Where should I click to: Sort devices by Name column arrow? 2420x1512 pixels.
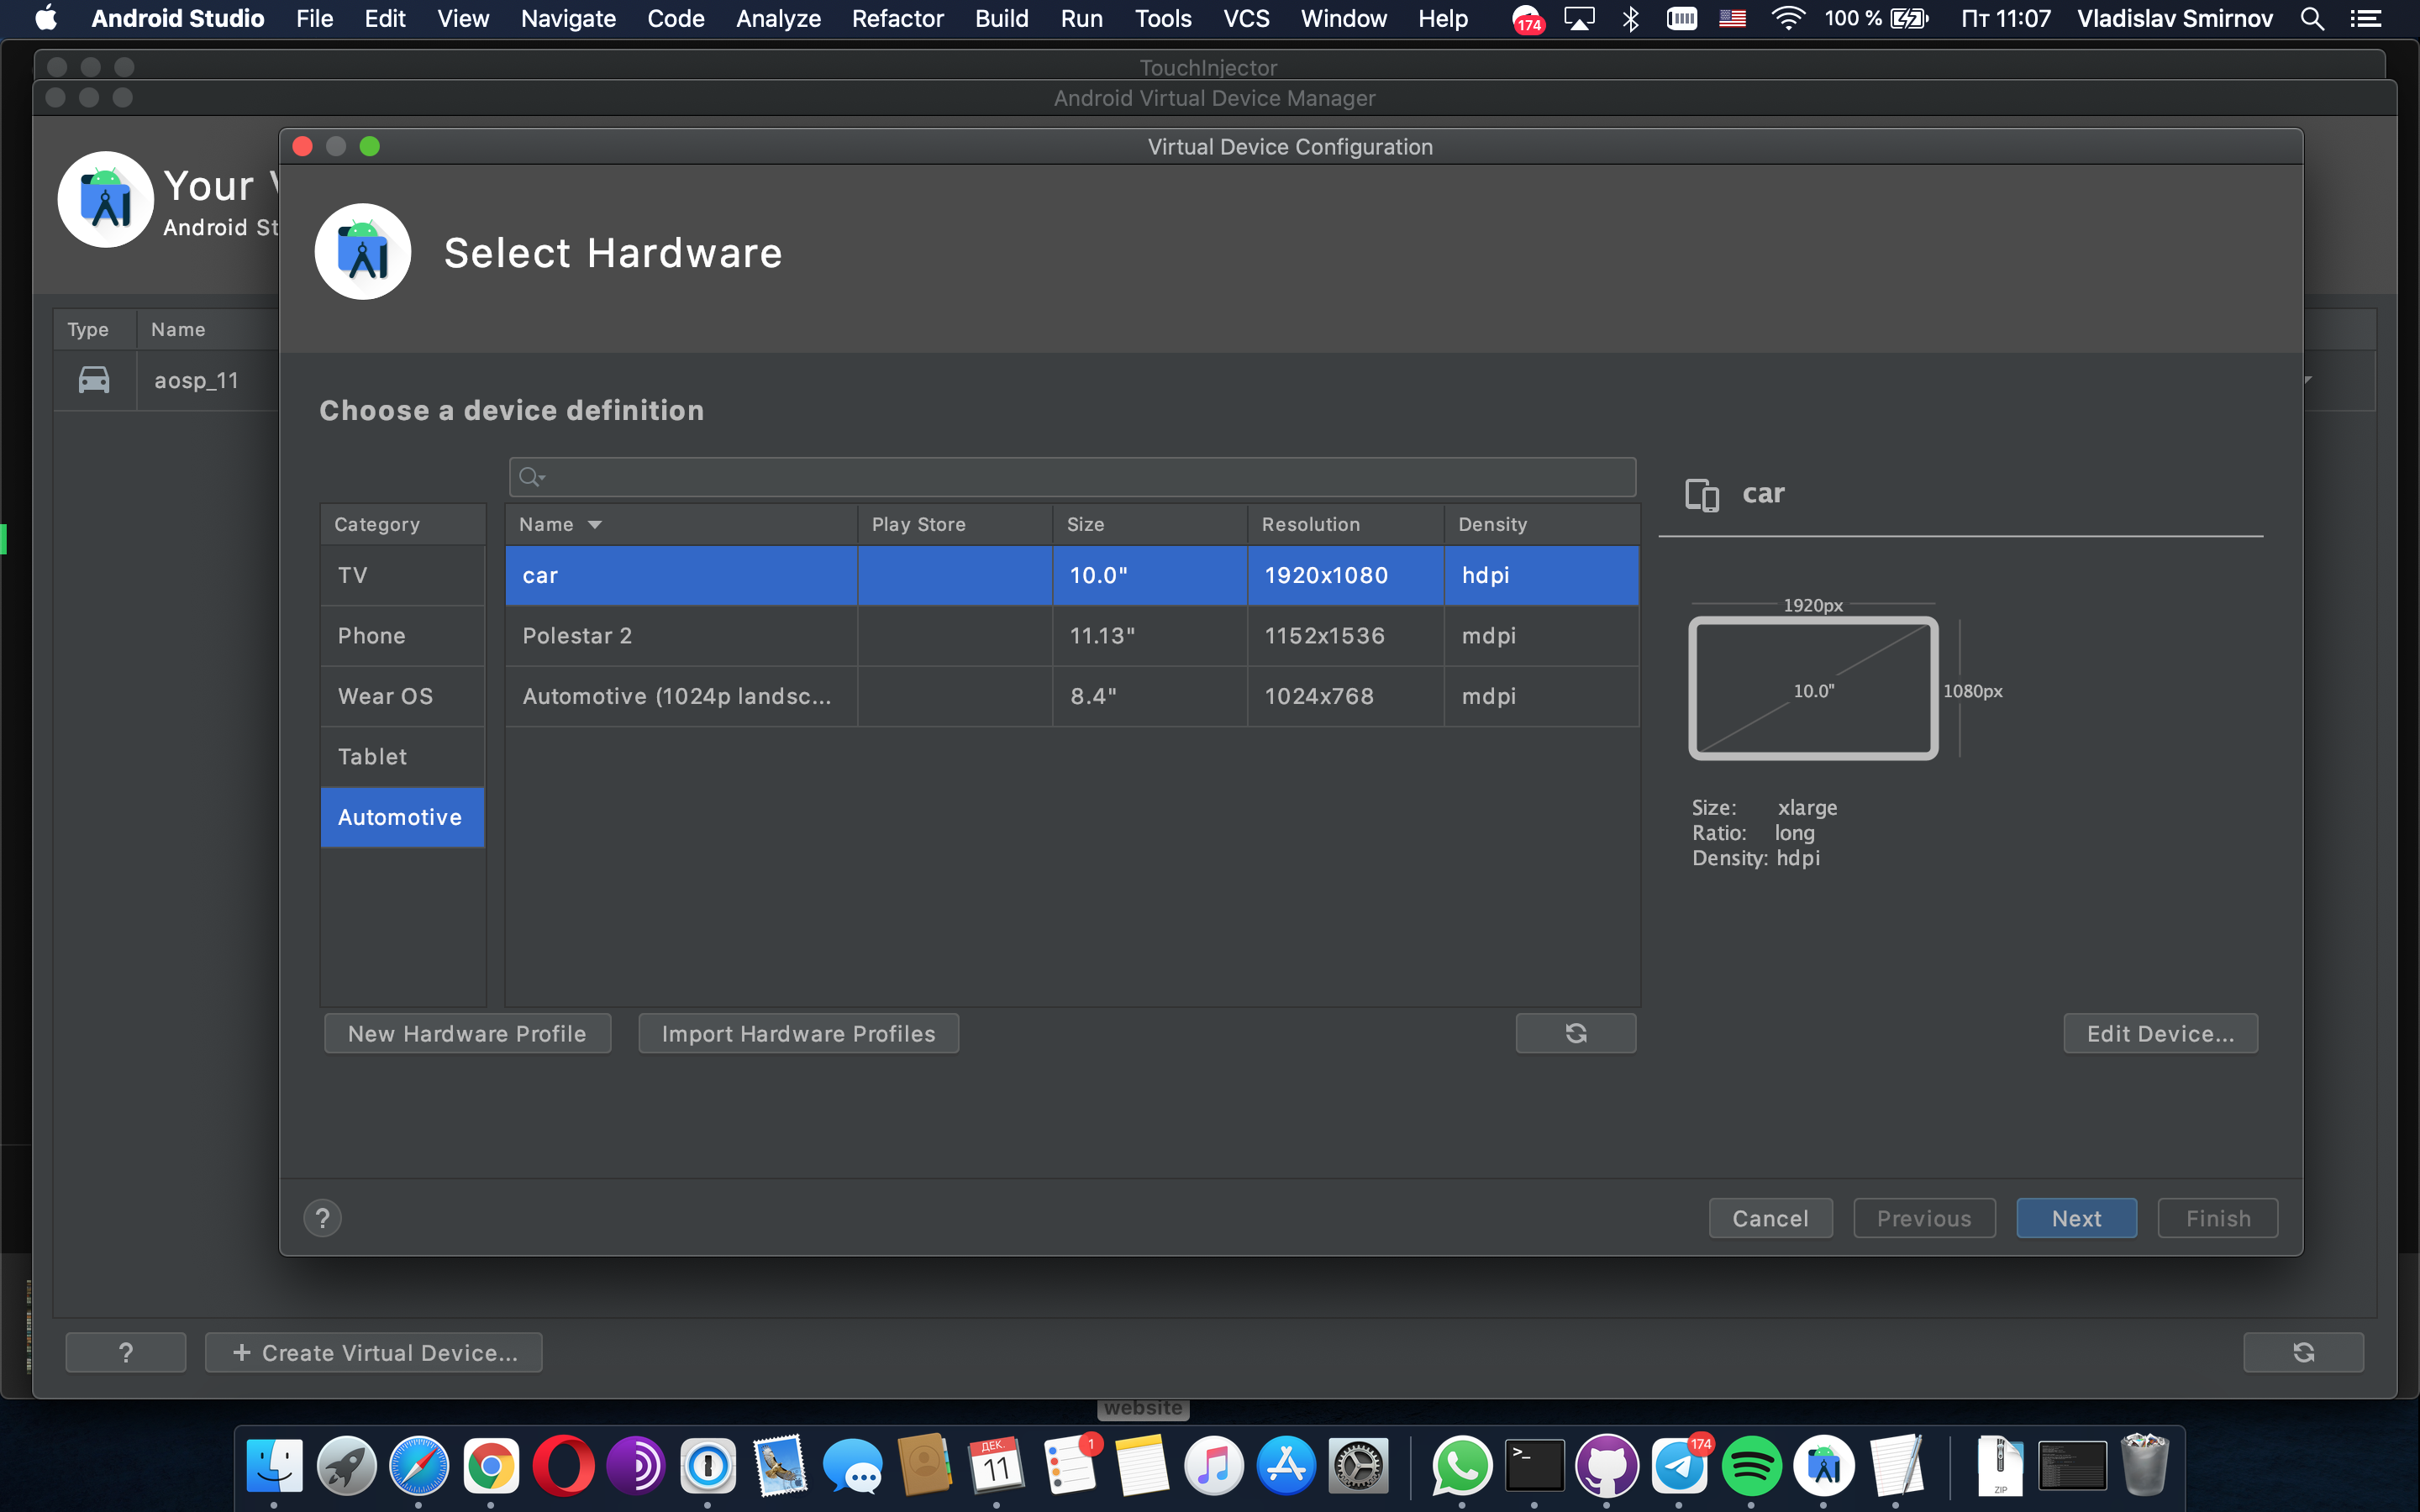pos(595,525)
